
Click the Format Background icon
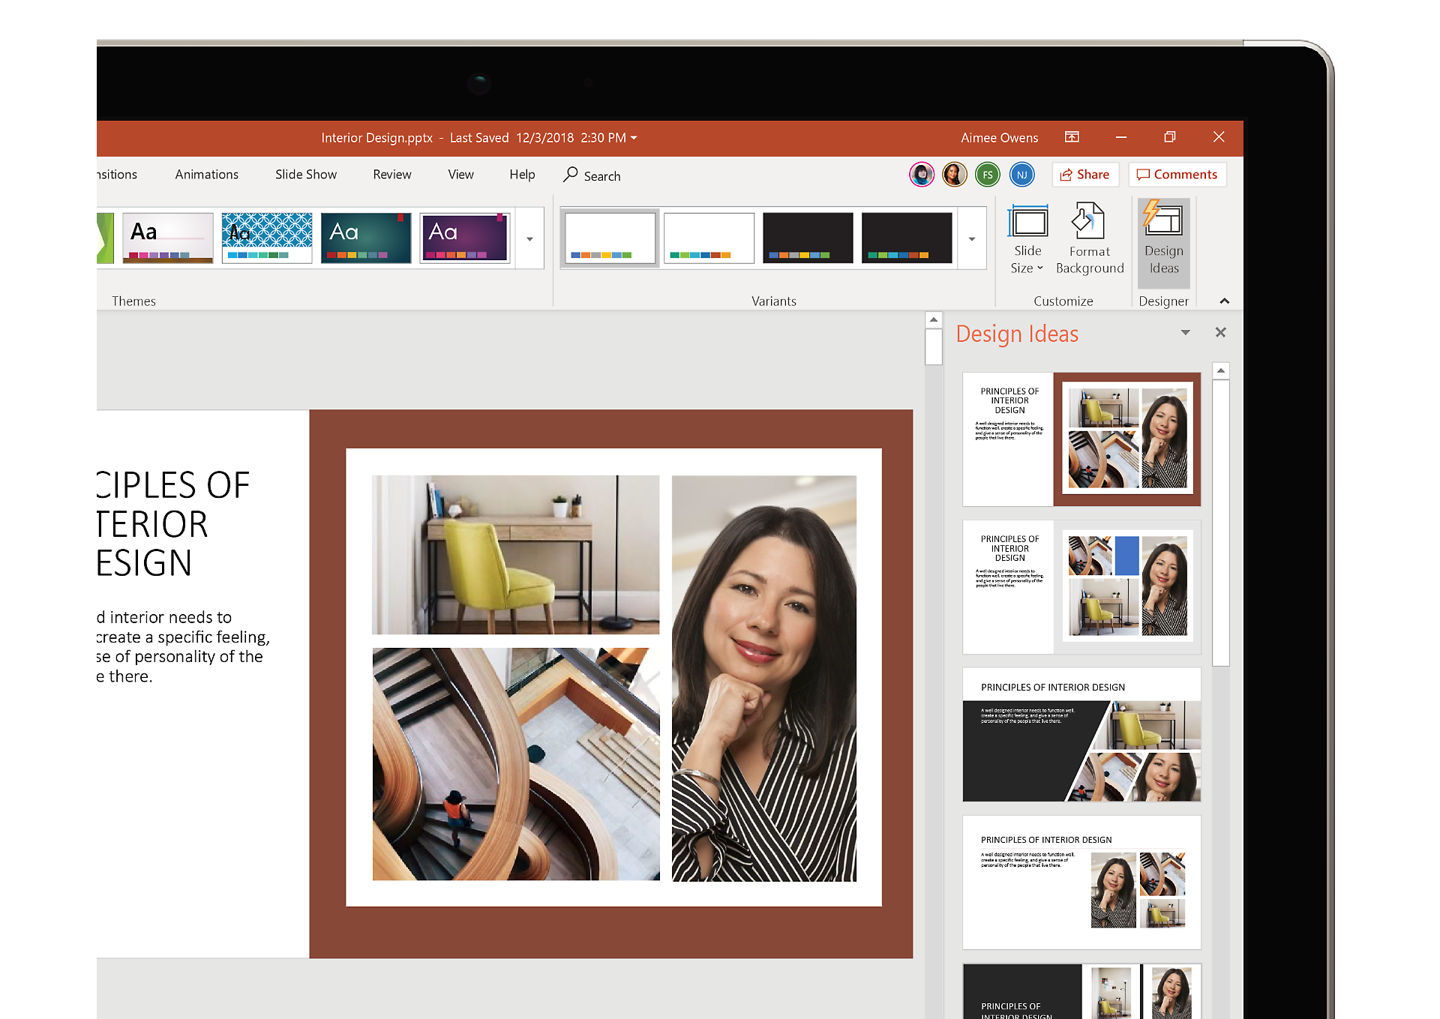1089,223
